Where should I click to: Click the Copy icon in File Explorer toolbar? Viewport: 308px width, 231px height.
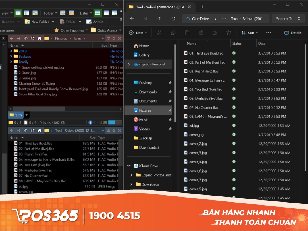173,33
